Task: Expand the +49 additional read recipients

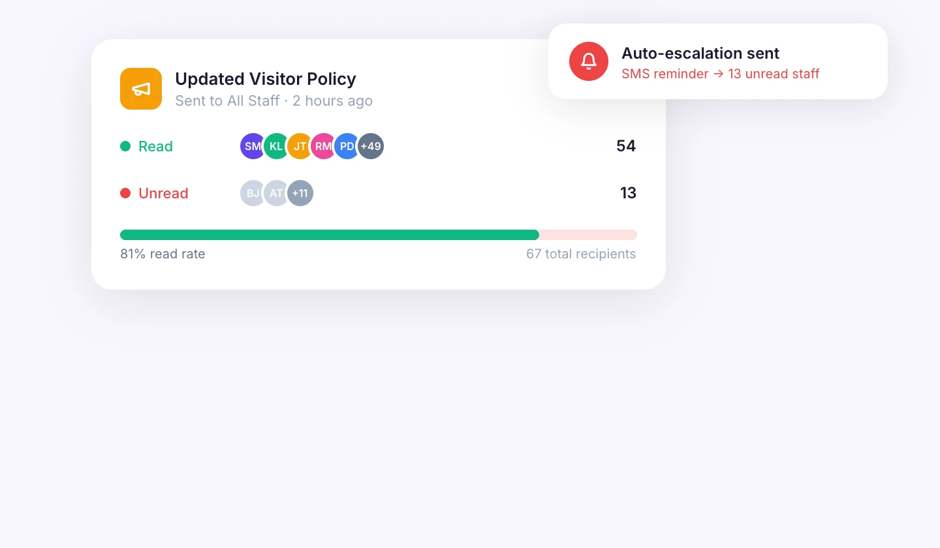Action: [x=371, y=146]
